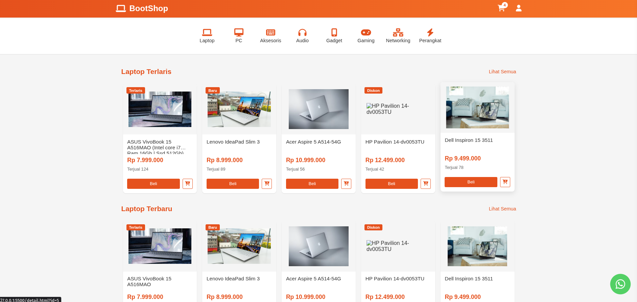637x302 pixels.
Task: Add Dell Inspiron 15 3511 to cart icon
Action: (505, 182)
